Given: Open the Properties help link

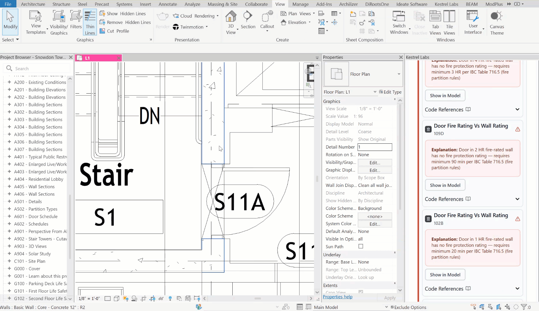Looking at the screenshot, I should [x=337, y=297].
